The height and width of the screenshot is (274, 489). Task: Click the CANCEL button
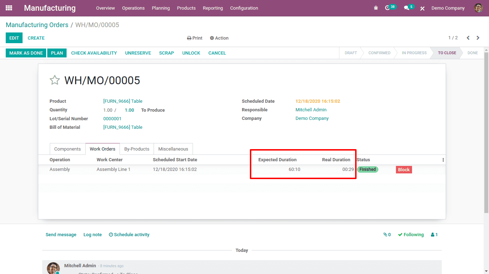217,53
